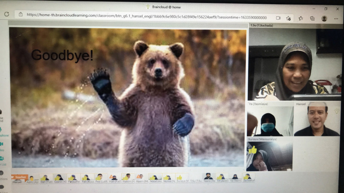Reload the page with browser refresh
Viewport: 344px width, 193px height.
coord(7,14)
